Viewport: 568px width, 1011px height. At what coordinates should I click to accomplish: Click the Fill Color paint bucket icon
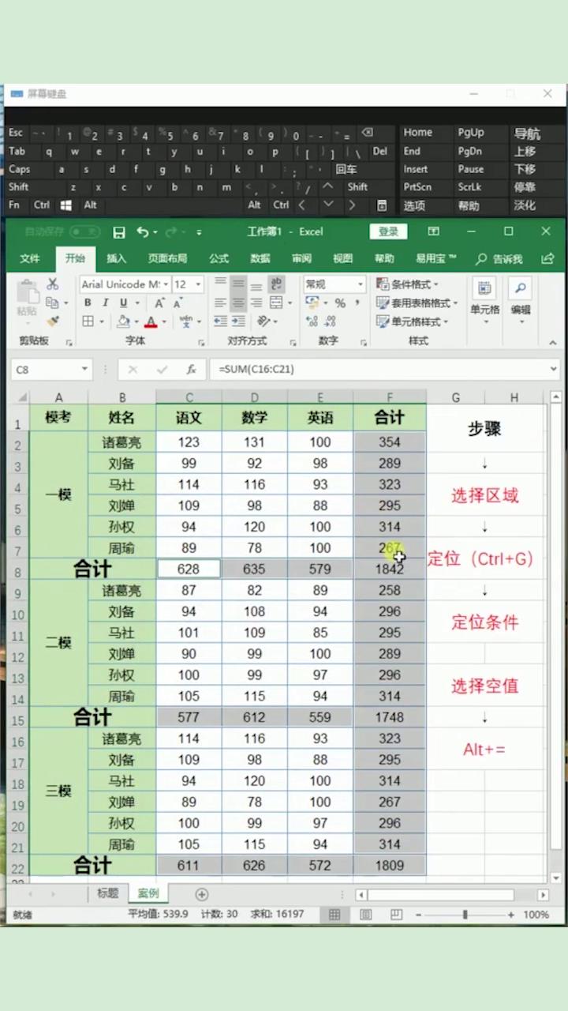click(123, 321)
